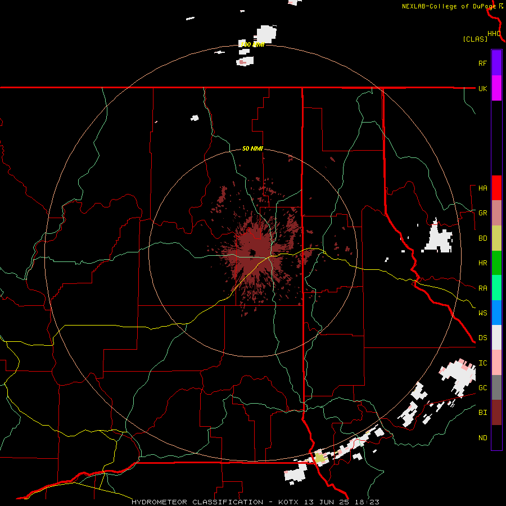Click the [CLAS] units label
Viewport: 506px width, 506px height.
point(475,39)
